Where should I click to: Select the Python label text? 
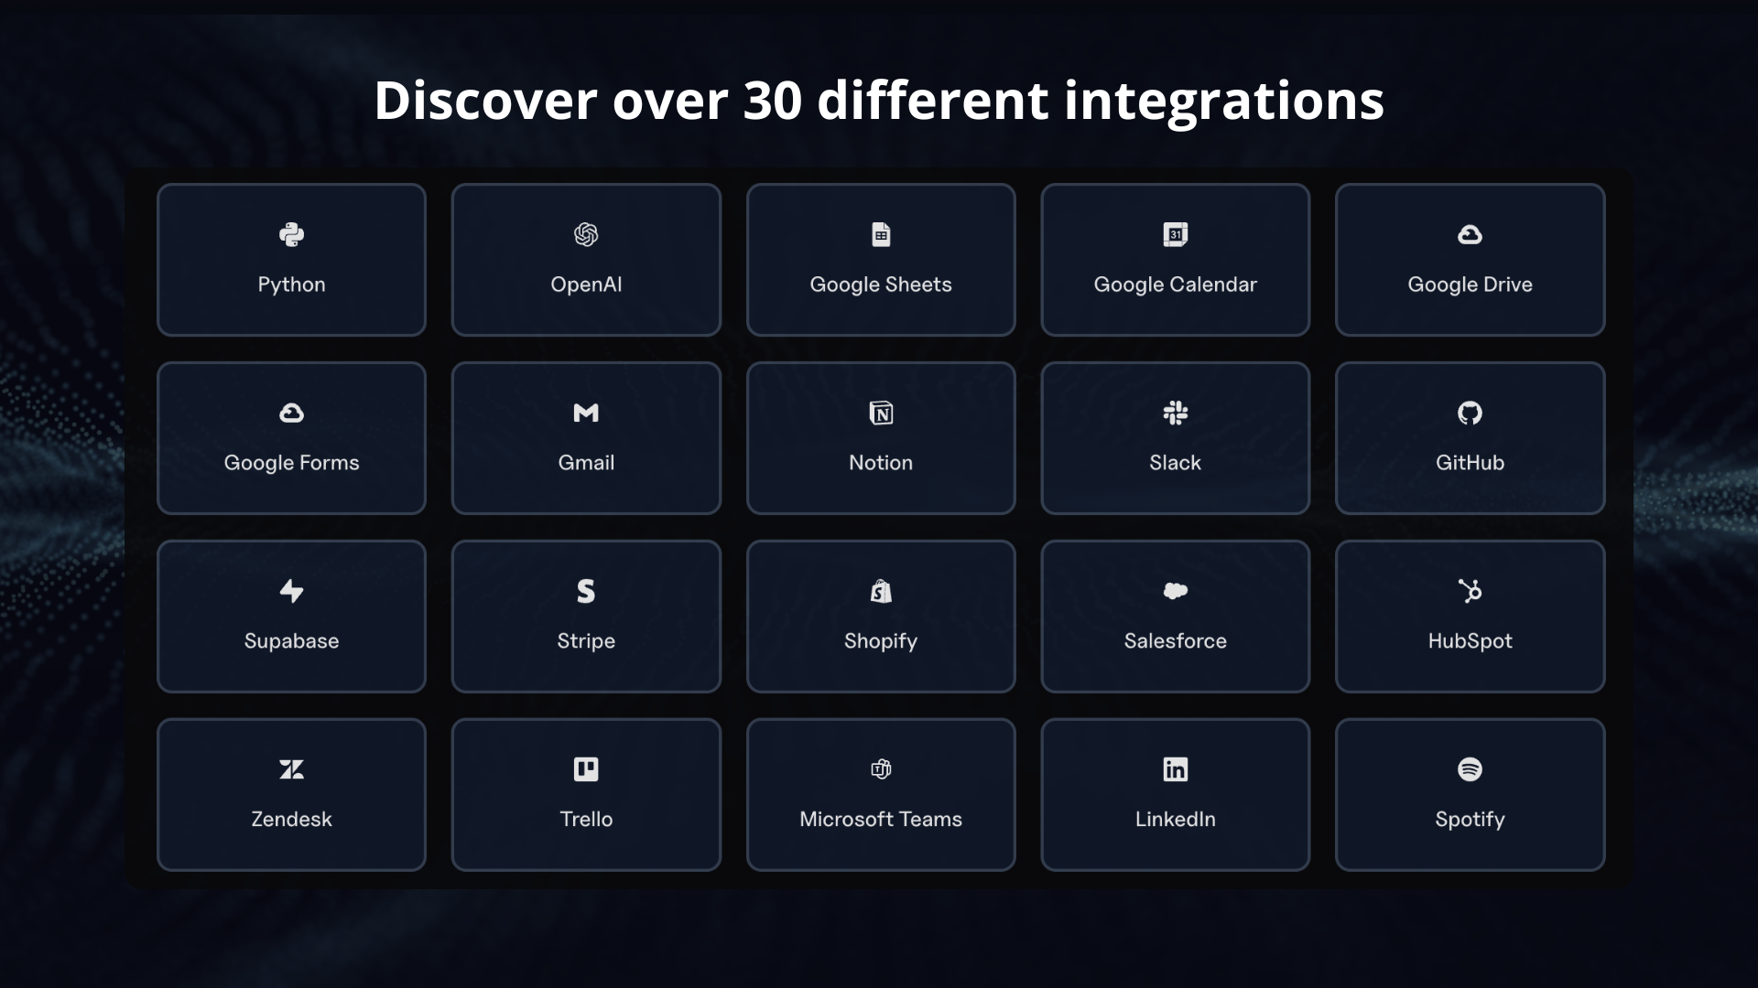291,285
